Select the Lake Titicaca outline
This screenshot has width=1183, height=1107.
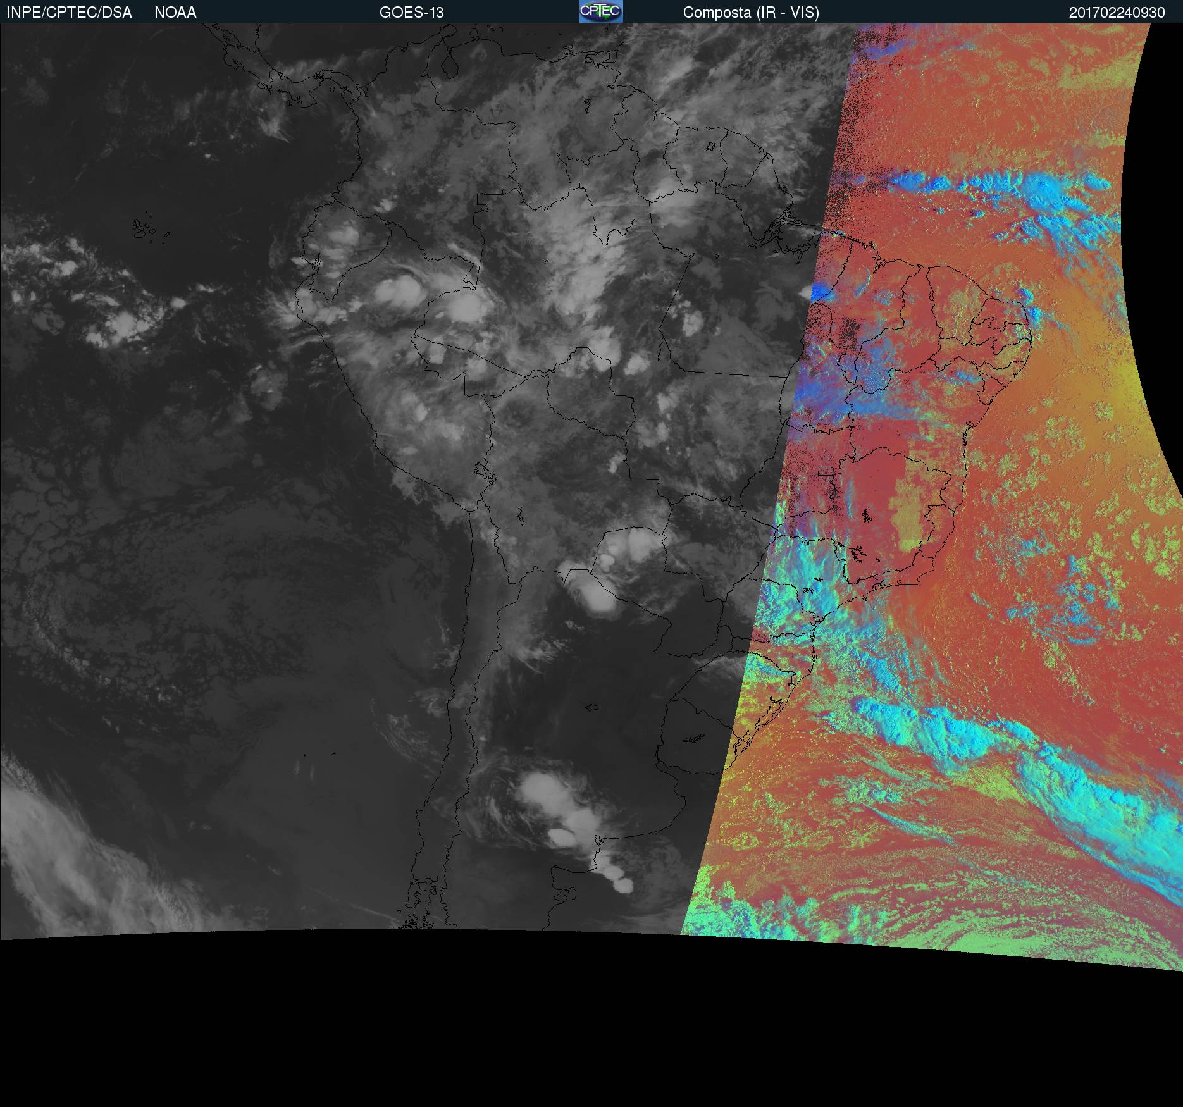(485, 472)
